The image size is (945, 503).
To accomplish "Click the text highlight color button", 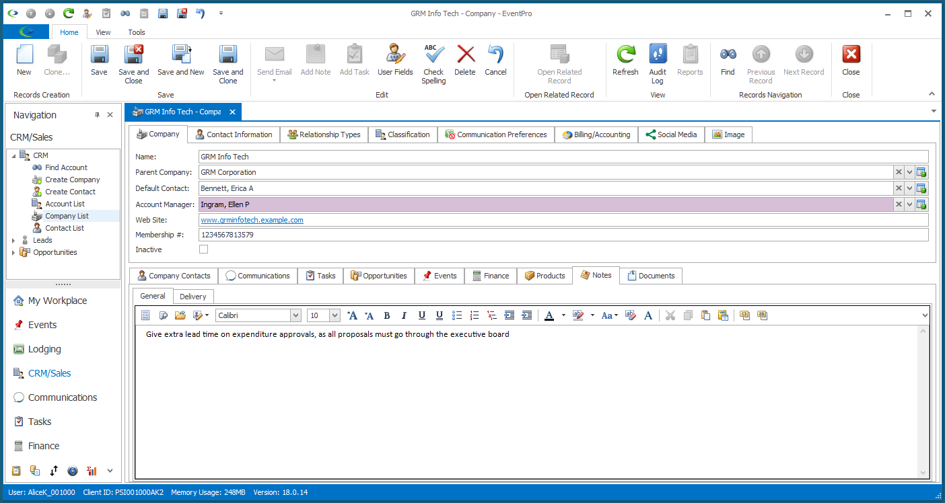I will pos(577,315).
